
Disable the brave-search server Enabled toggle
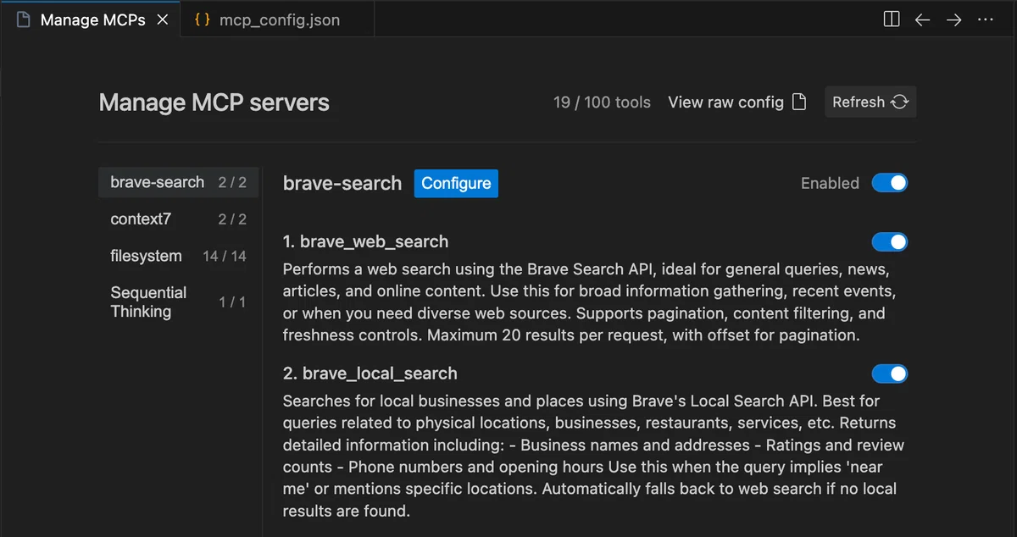click(890, 183)
